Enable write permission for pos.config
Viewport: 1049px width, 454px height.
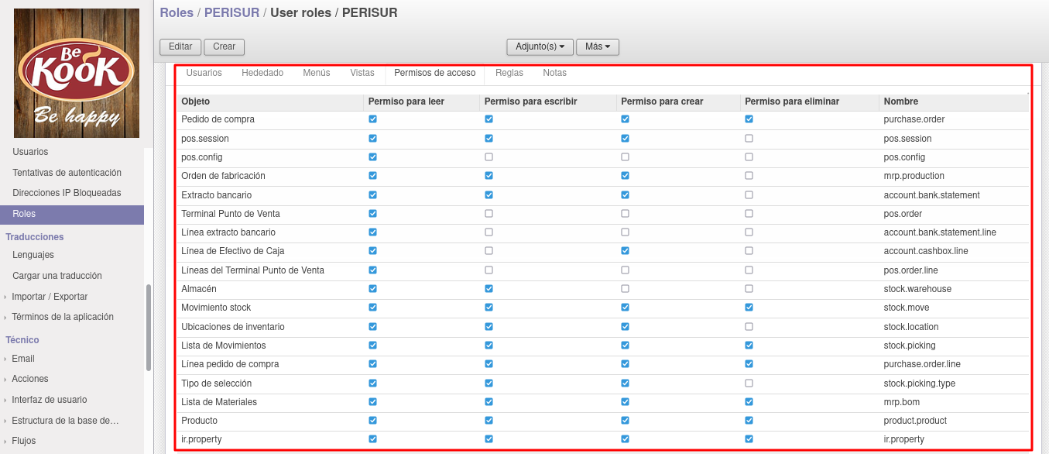[489, 157]
